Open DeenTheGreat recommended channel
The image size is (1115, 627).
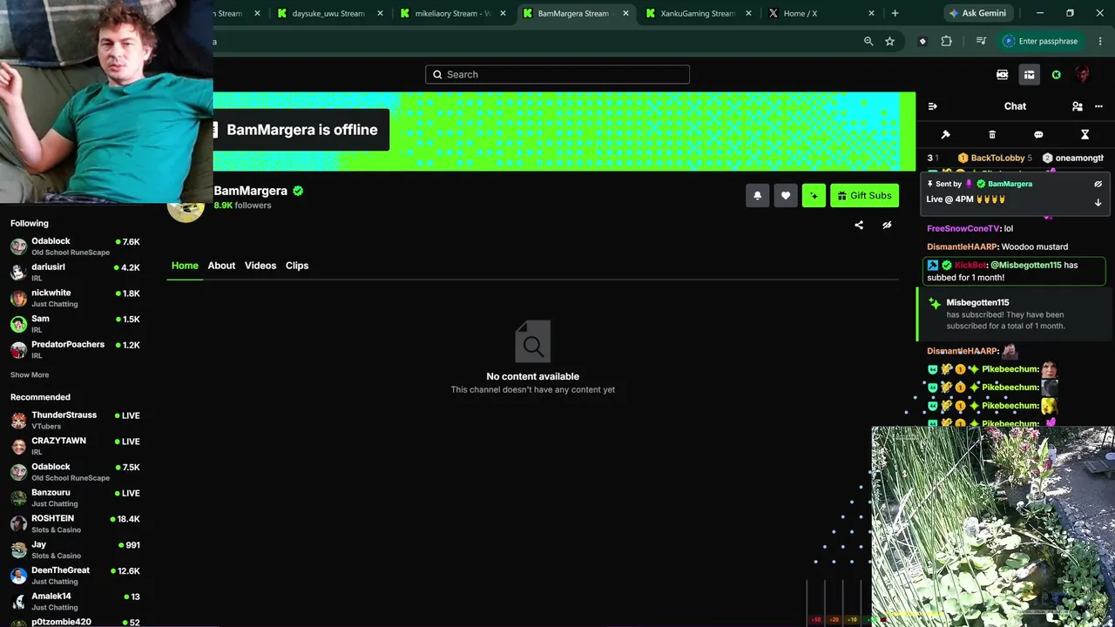(x=75, y=576)
